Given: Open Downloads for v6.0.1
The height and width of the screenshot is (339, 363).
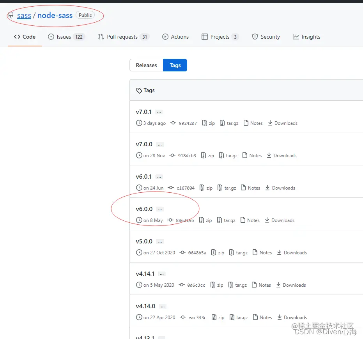Looking at the screenshot, I should (280, 188).
